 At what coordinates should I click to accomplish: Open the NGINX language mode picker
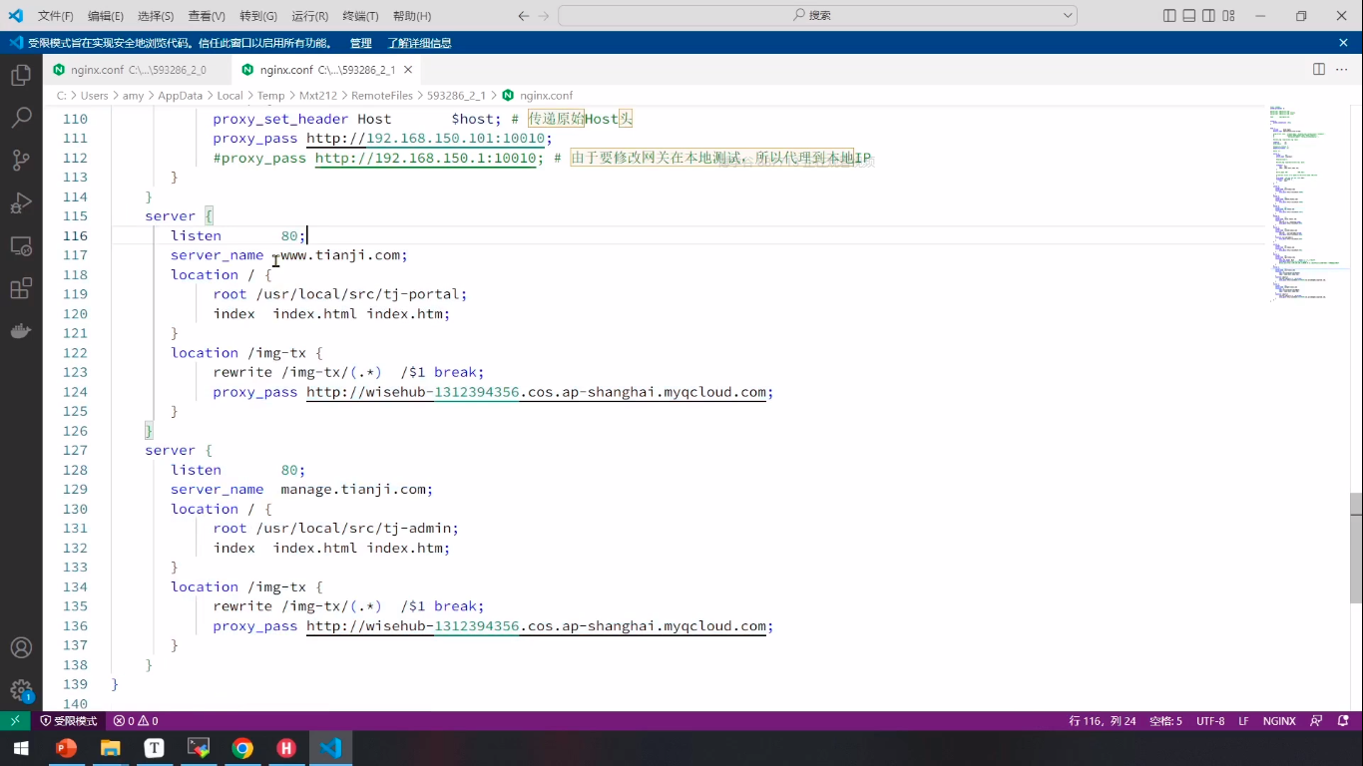[1279, 721]
